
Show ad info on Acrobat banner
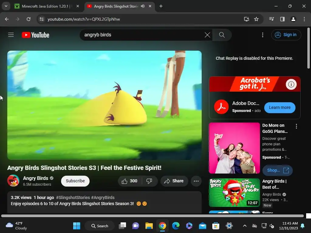(291, 84)
